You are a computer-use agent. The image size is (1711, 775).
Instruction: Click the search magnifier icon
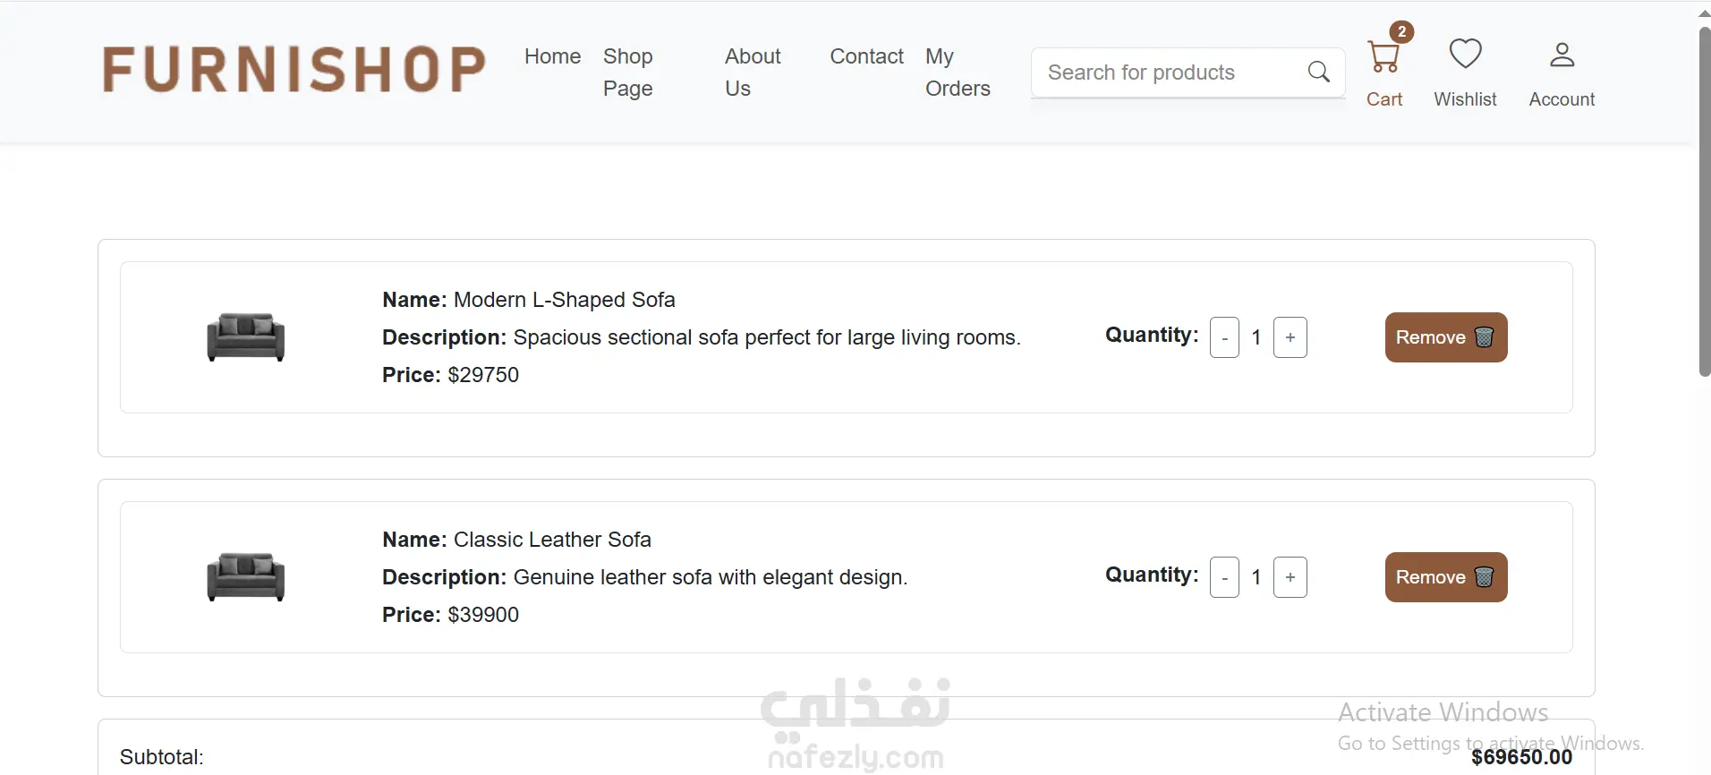pyautogui.click(x=1318, y=72)
